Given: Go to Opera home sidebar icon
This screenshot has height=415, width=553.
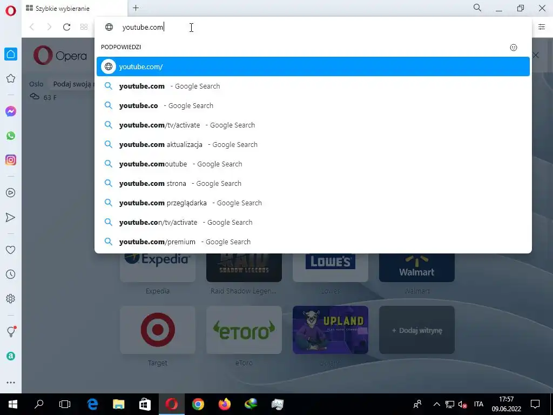Looking at the screenshot, I should coord(11,54).
